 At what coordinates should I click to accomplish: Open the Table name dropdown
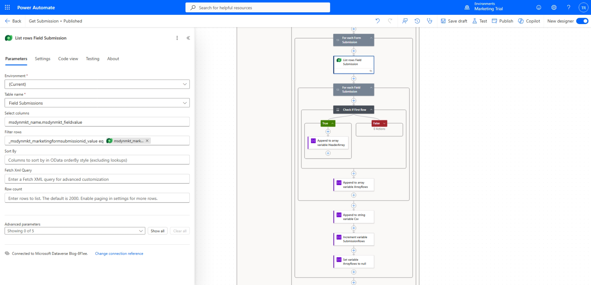pyautogui.click(x=97, y=103)
